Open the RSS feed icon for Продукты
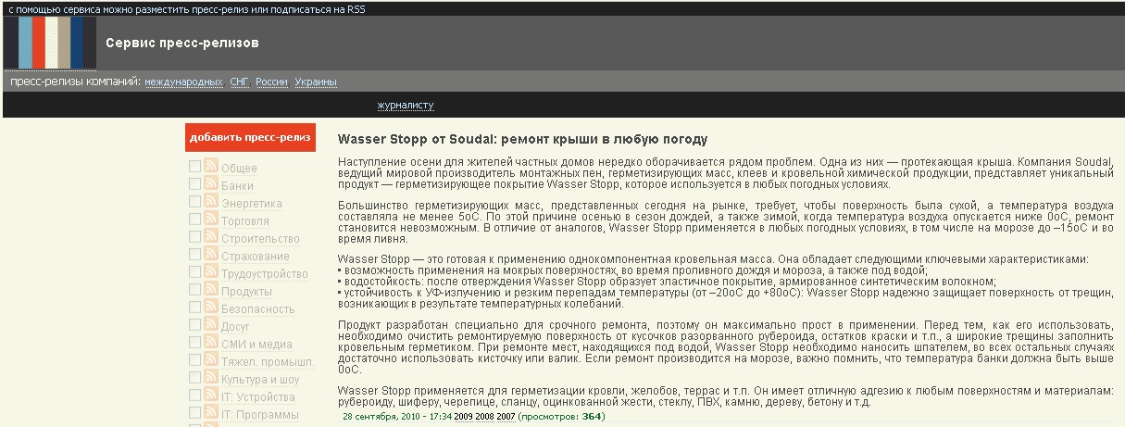The width and height of the screenshot is (1125, 427). click(x=211, y=290)
